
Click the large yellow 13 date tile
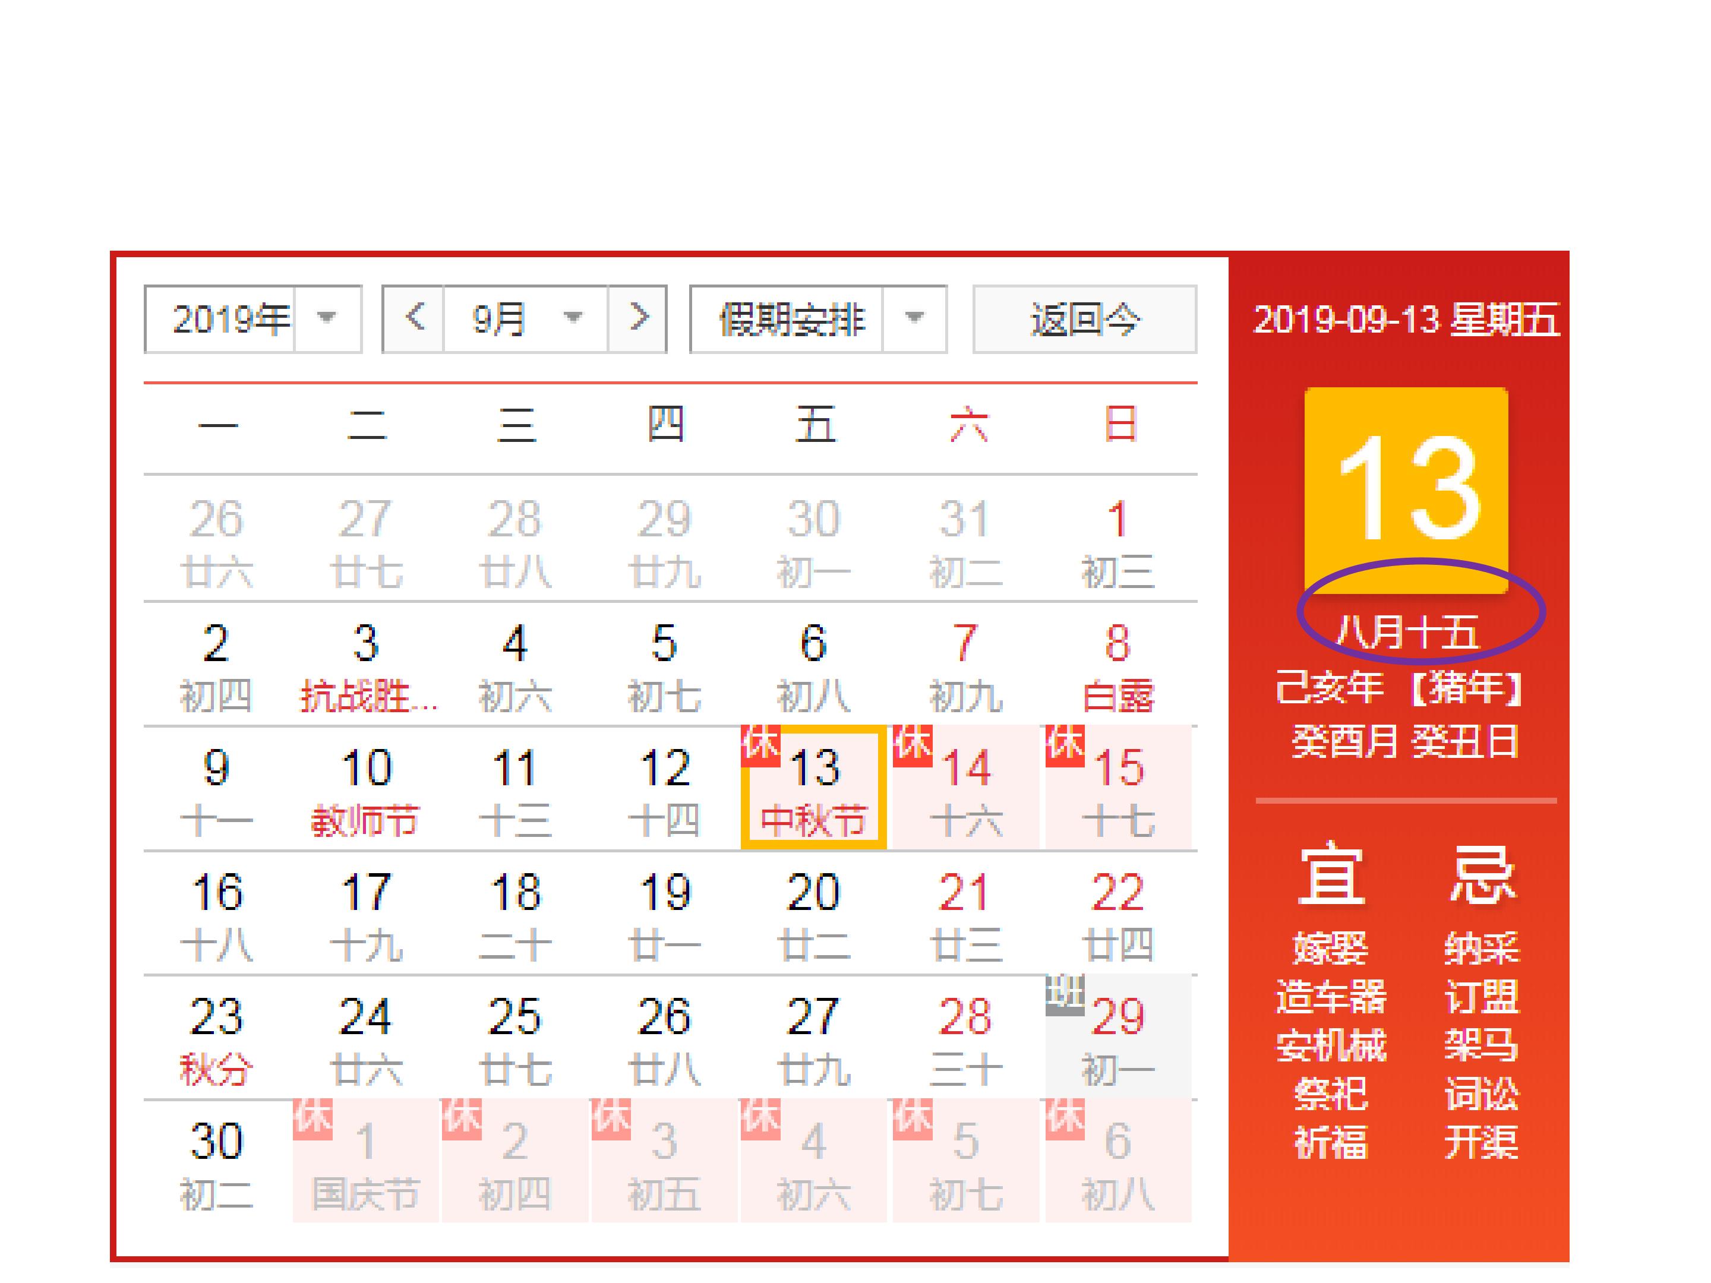(x=1406, y=490)
